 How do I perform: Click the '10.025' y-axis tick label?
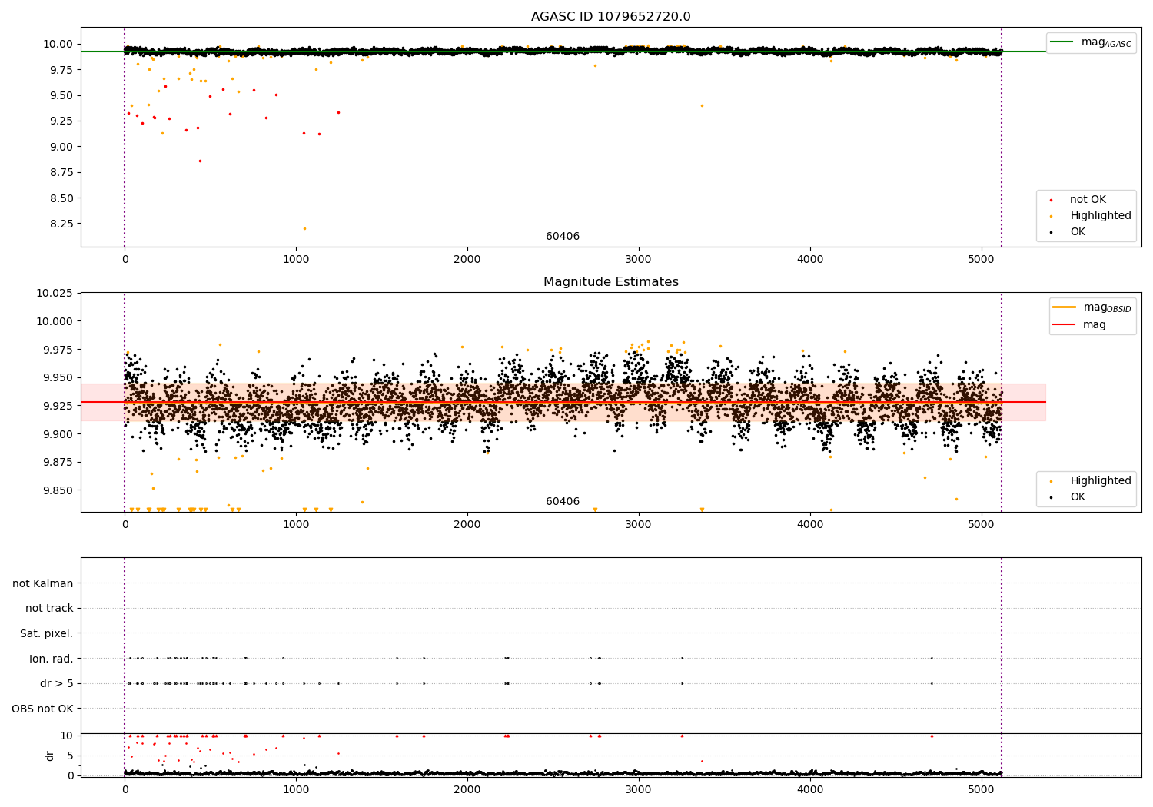55,294
